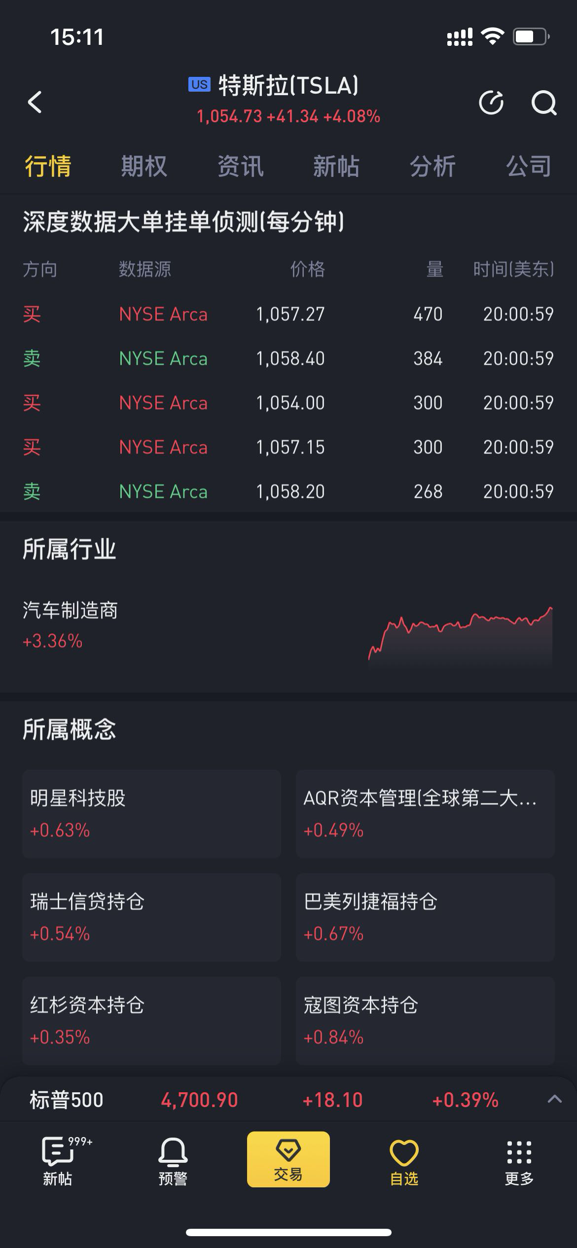Refresh the TSLA quote data
The image size is (577, 1248).
click(491, 103)
